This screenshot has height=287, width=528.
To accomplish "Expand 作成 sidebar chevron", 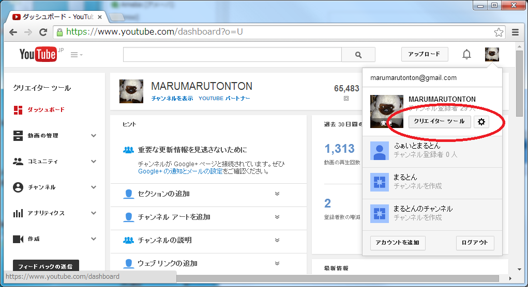I will point(94,239).
